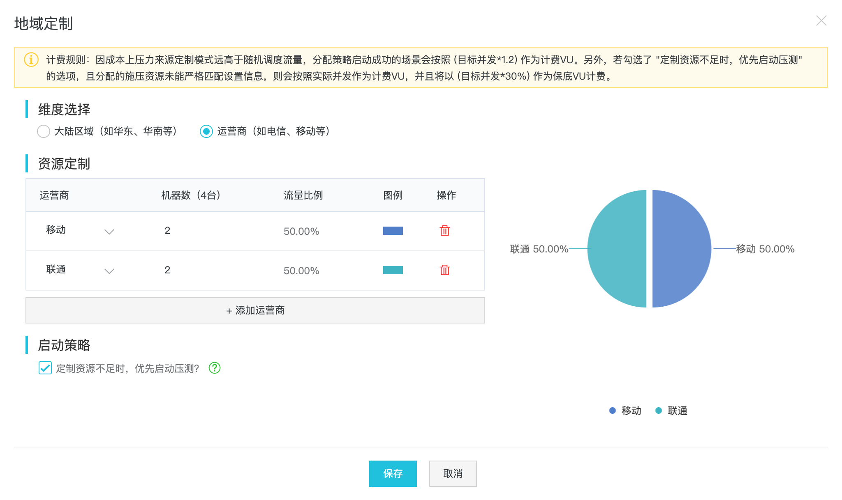Expand the 联通 carrier dropdown
Screen dimensions: 842x500
coord(109,271)
